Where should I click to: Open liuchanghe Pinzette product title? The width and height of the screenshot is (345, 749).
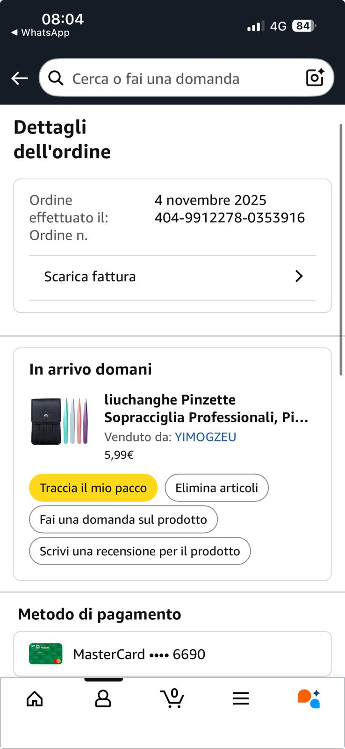pos(206,409)
